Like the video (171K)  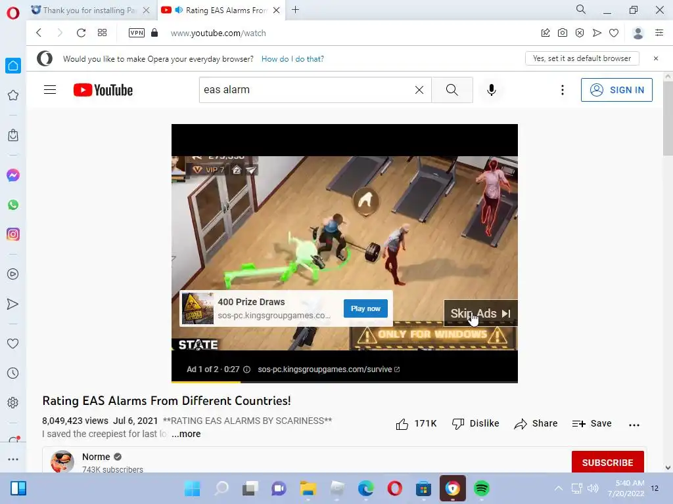click(x=416, y=424)
